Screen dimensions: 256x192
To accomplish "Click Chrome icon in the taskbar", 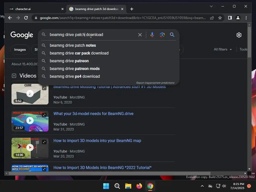I will coord(150,186).
